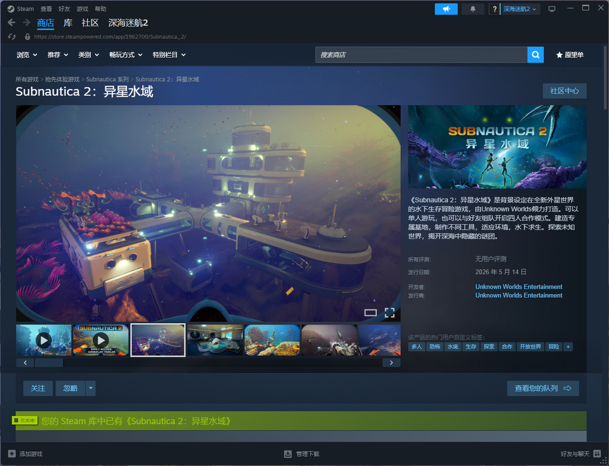Open the announcements megaphone button
The width and height of the screenshot is (609, 466).
point(446,9)
